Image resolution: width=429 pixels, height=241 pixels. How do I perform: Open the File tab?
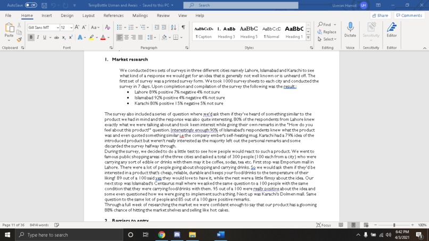coord(8,15)
